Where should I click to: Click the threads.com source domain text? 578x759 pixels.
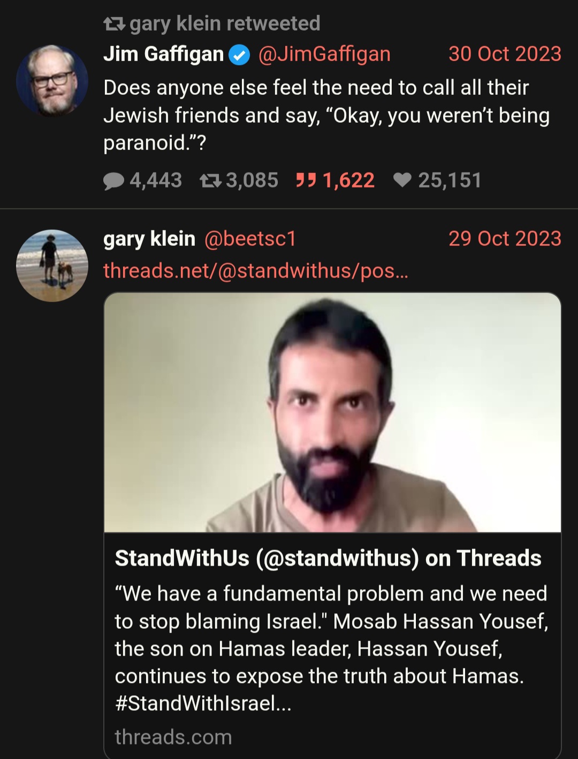pos(173,737)
